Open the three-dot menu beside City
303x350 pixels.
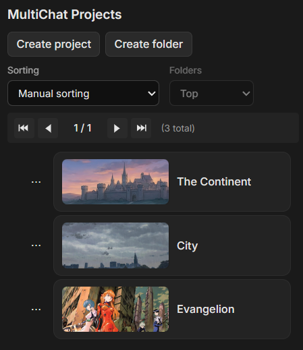pyautogui.click(x=36, y=245)
